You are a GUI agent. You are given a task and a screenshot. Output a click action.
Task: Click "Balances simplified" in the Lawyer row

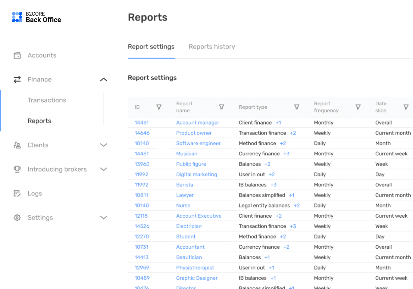(x=262, y=195)
